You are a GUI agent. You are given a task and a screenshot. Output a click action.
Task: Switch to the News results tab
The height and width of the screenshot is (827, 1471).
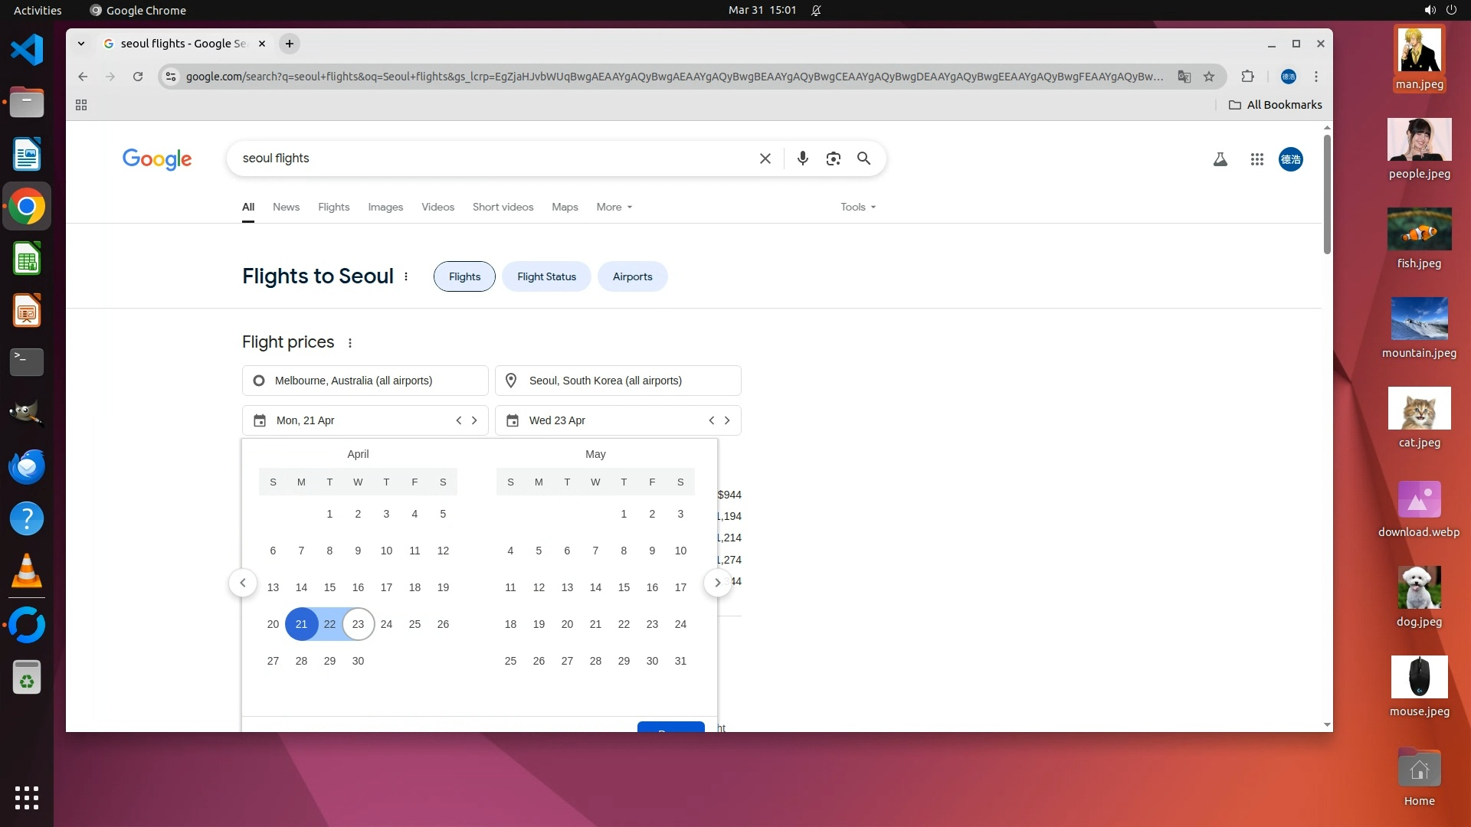pyautogui.click(x=286, y=207)
